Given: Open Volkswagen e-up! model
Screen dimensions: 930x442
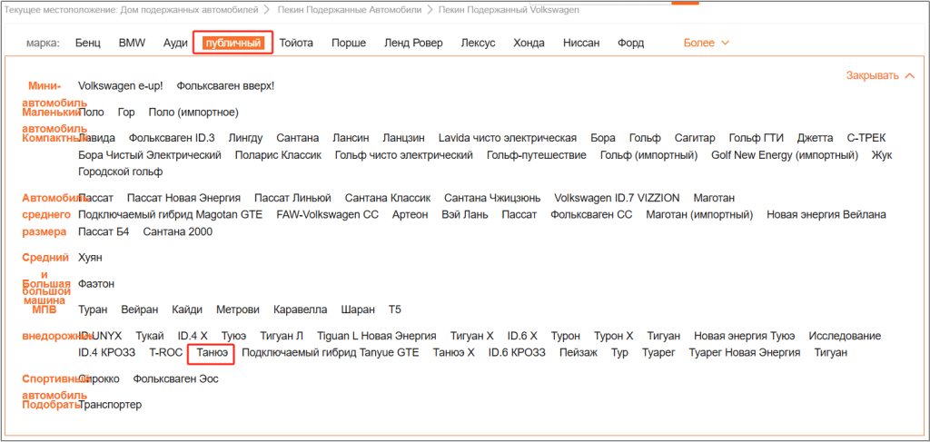Looking at the screenshot, I should pyautogui.click(x=121, y=86).
